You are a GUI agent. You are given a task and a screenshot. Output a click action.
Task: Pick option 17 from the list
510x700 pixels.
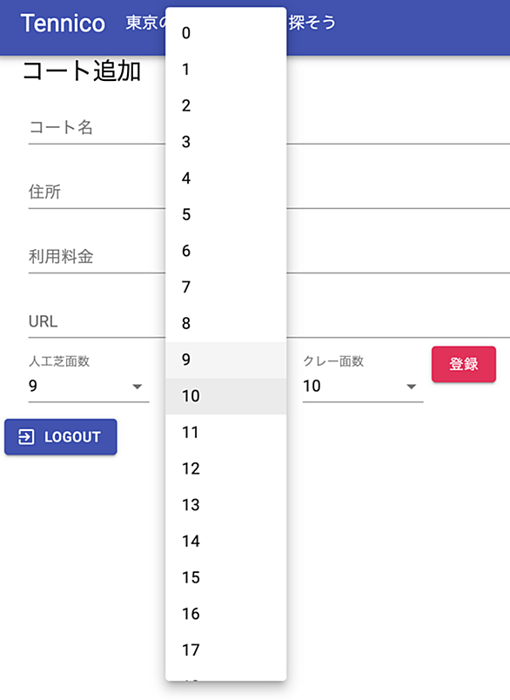pyautogui.click(x=225, y=650)
